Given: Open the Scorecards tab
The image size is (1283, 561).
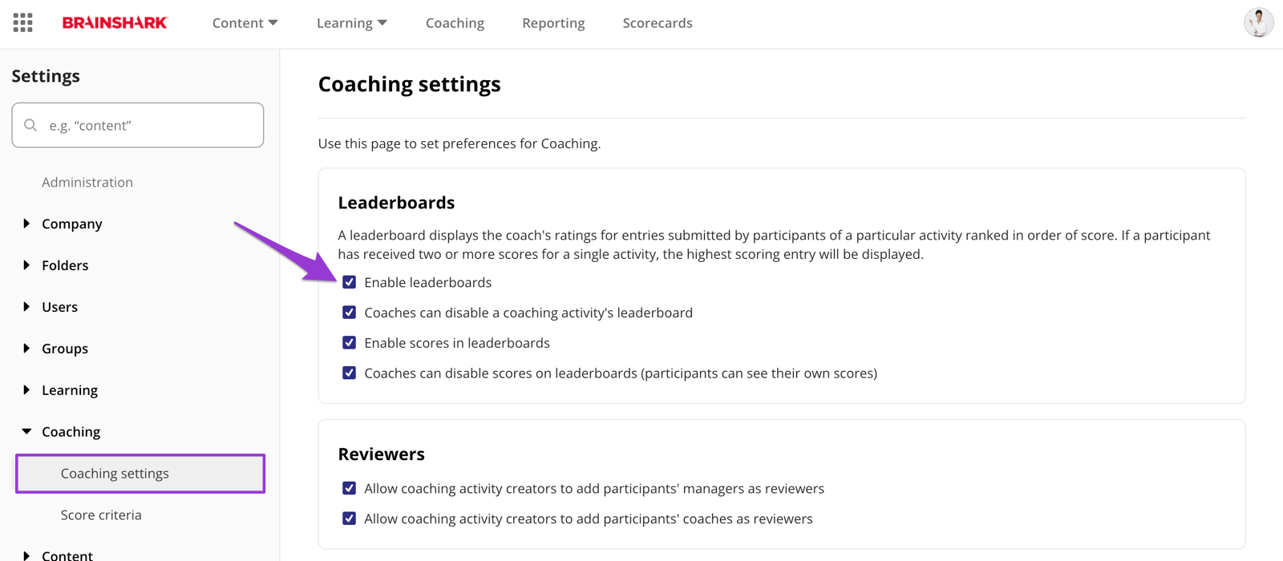Looking at the screenshot, I should point(658,23).
